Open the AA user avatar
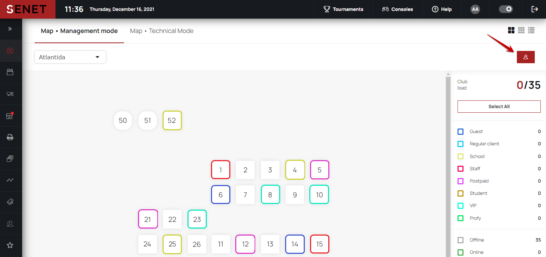The image size is (546, 257). [475, 9]
